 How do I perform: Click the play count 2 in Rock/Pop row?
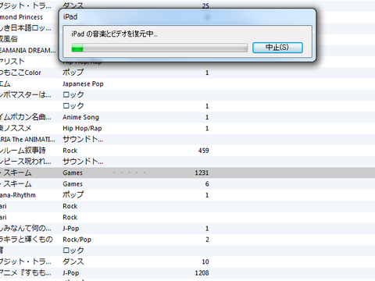[207, 240]
